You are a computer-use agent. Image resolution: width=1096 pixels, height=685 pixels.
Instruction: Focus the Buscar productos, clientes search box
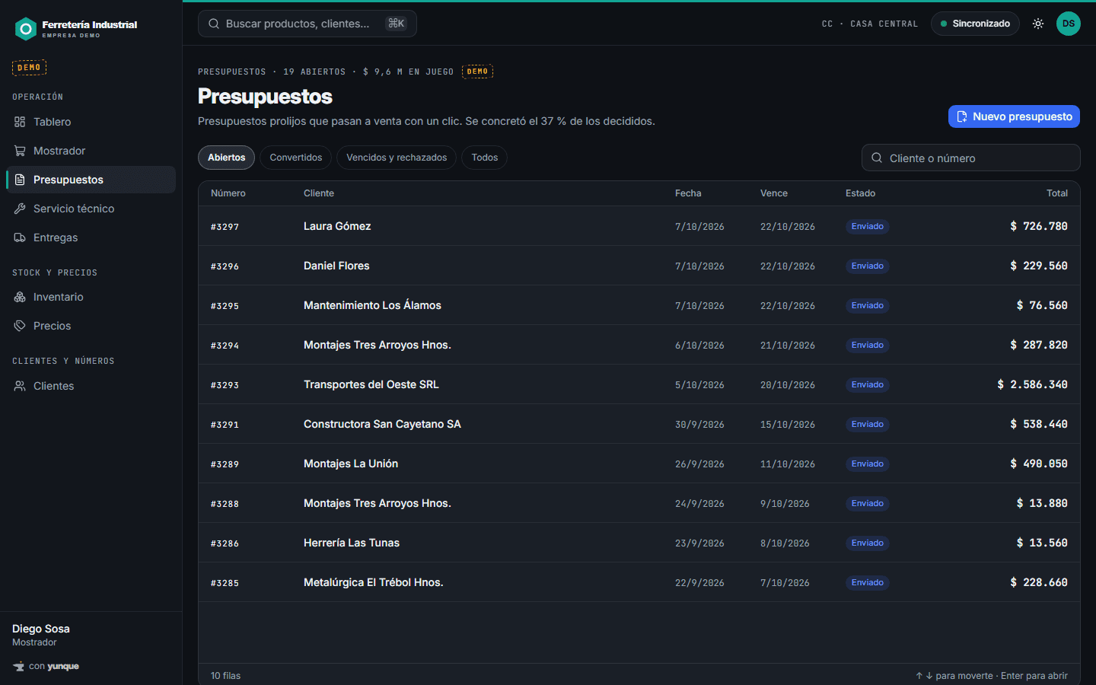pyautogui.click(x=307, y=24)
